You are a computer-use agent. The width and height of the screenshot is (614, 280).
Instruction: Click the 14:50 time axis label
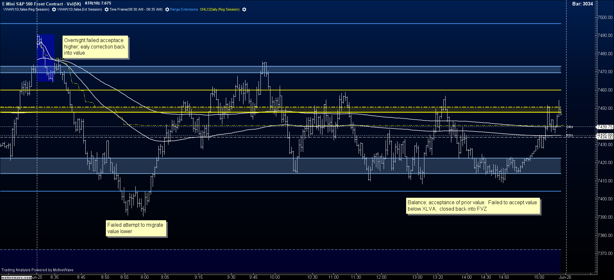(504, 277)
